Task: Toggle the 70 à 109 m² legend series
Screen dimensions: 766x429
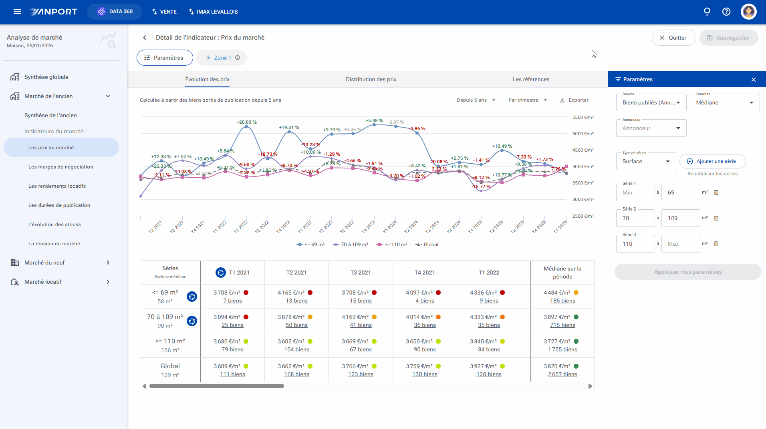Action: (x=351, y=245)
